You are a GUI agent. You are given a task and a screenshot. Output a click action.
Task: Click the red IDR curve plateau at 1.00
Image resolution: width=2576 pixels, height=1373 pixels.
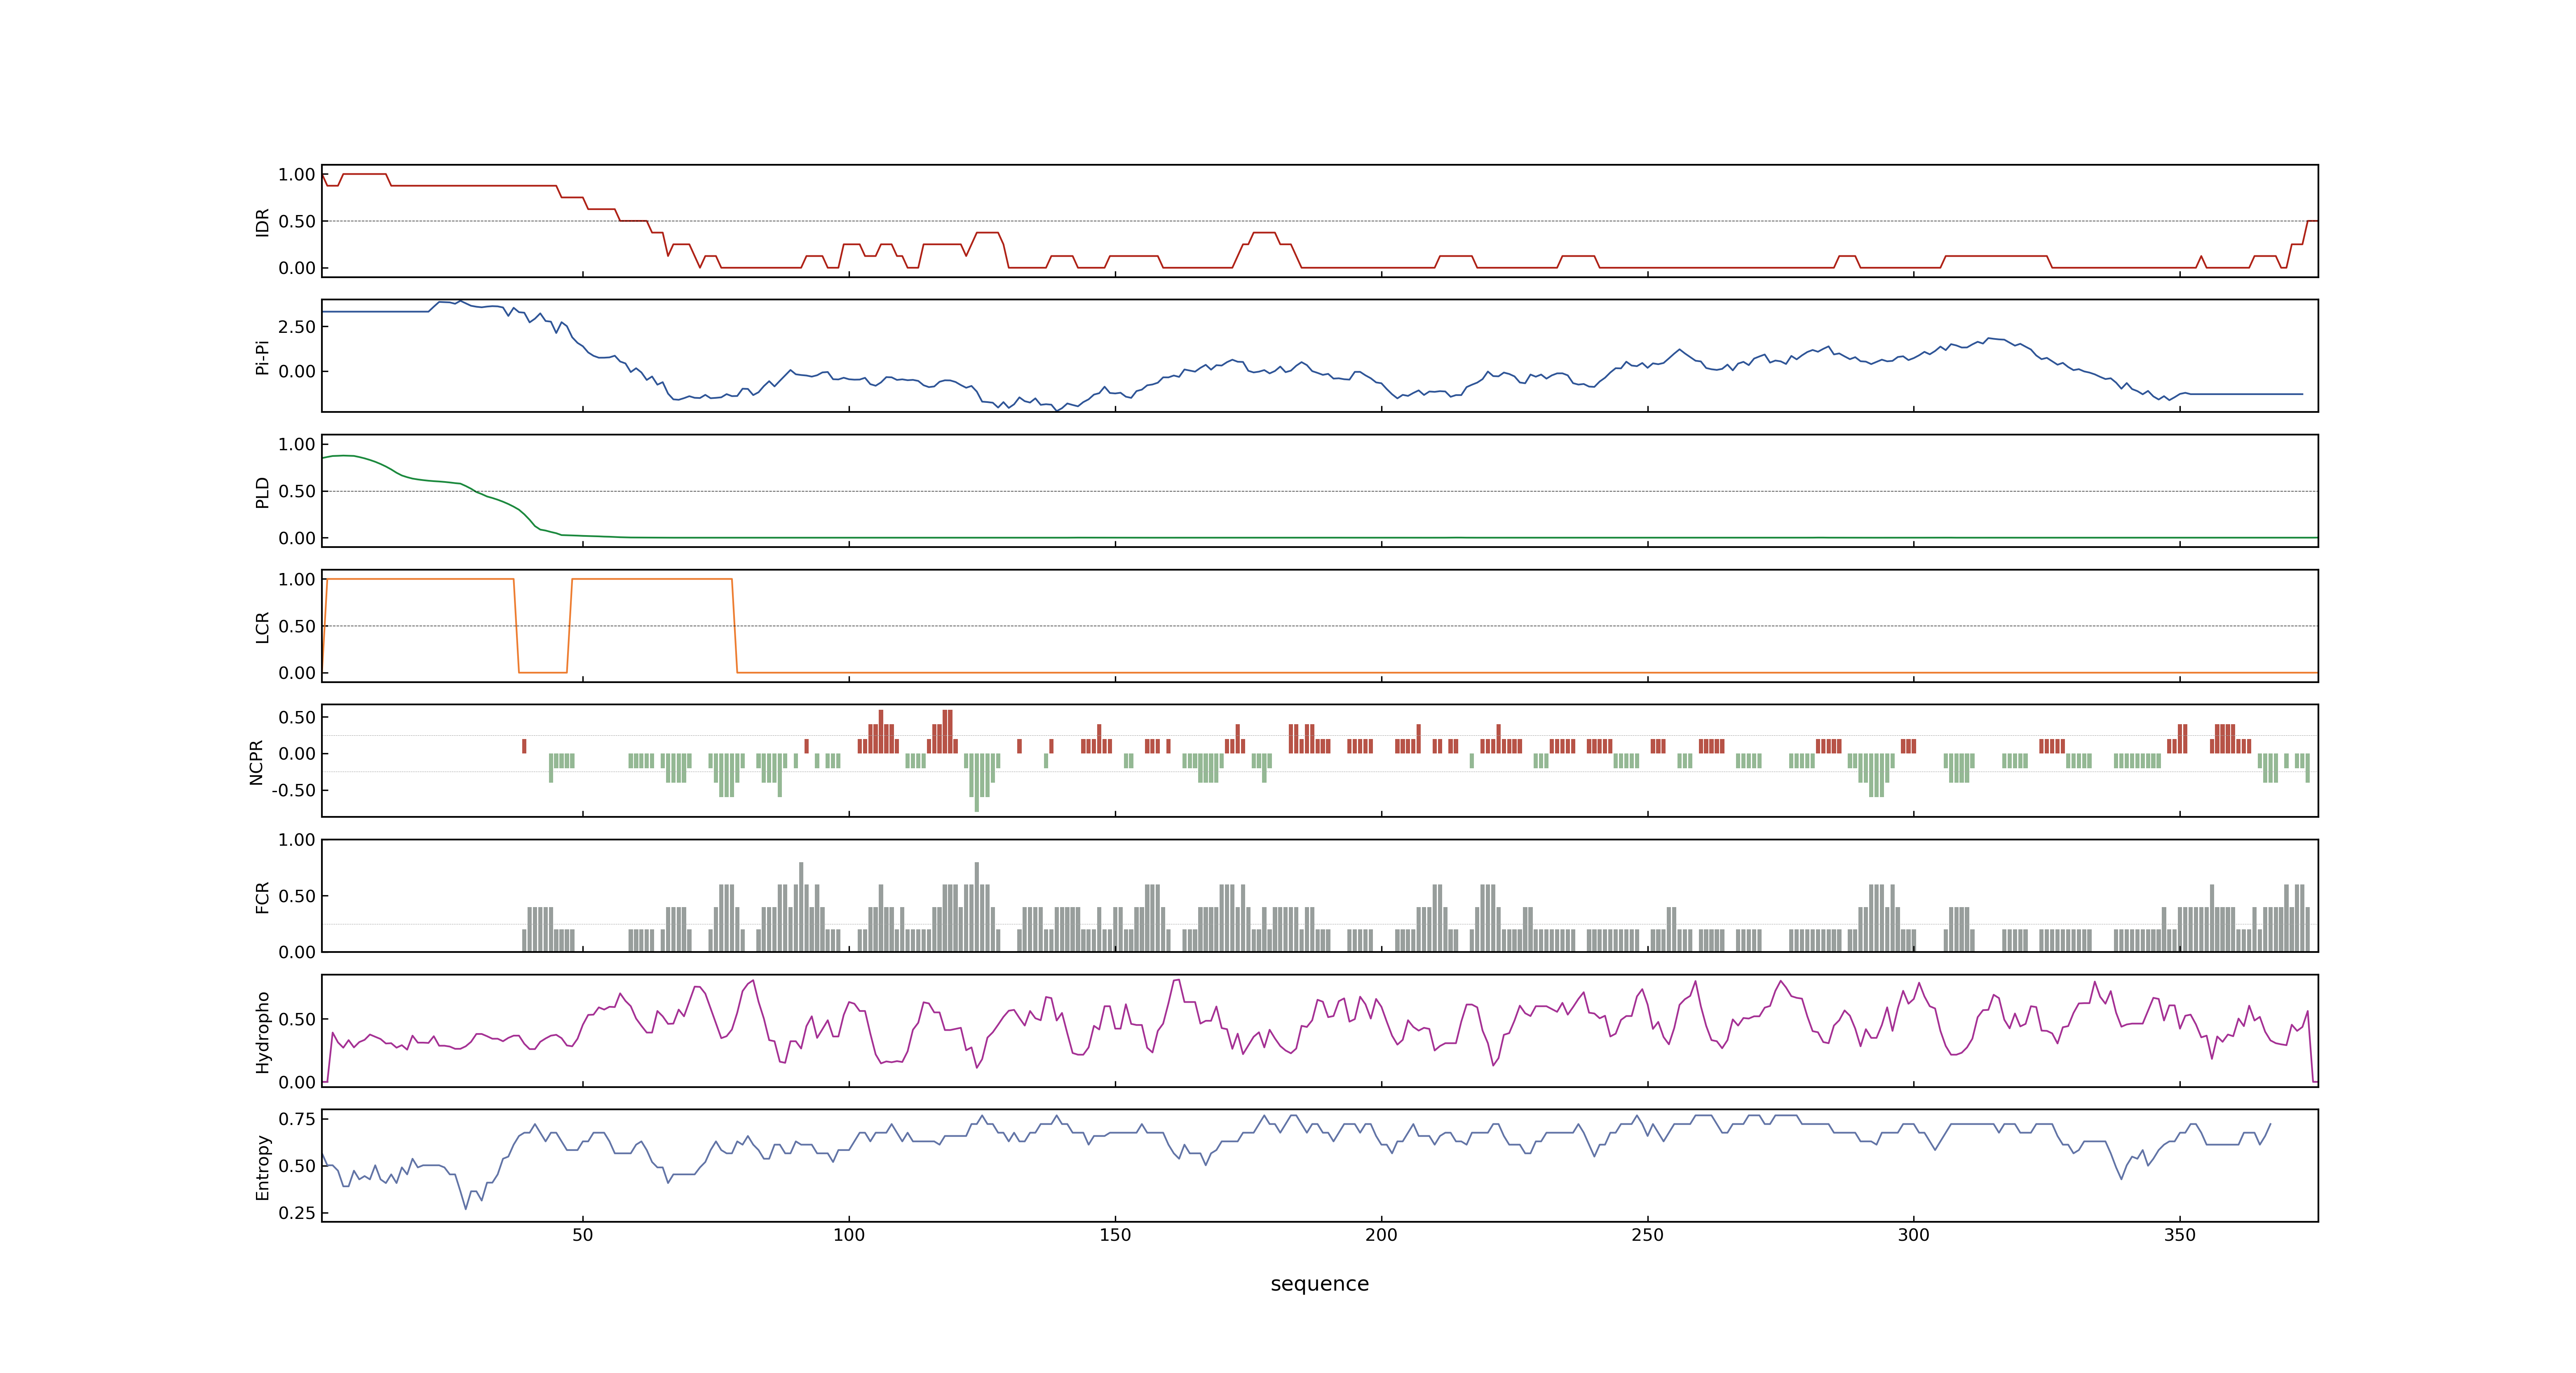365,174
